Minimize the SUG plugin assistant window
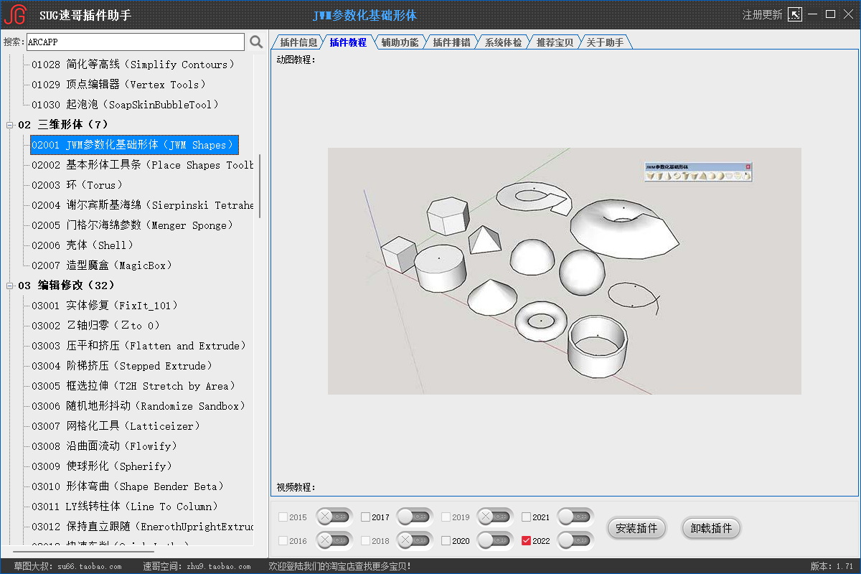861x574 pixels. (813, 14)
